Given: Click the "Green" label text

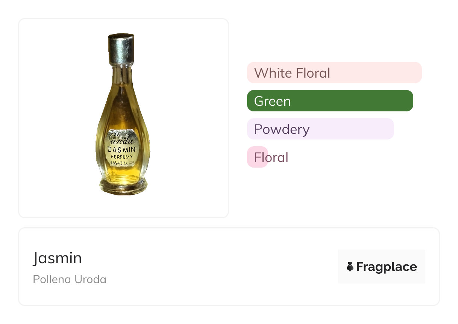Looking at the screenshot, I should (x=272, y=101).
